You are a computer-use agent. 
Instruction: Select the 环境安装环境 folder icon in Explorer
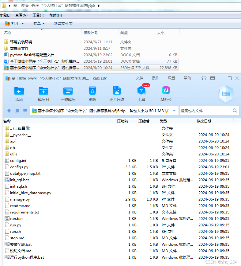click(x=6, y=42)
